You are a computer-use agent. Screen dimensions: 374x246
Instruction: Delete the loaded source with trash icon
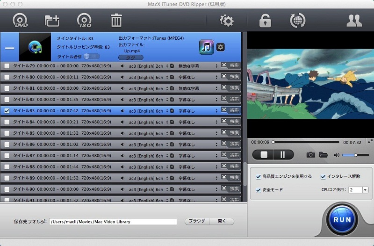tap(116, 20)
